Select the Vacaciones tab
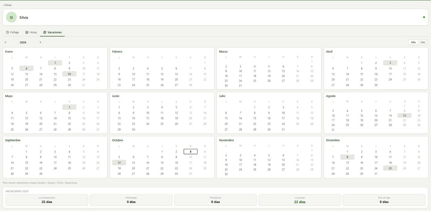 point(52,32)
